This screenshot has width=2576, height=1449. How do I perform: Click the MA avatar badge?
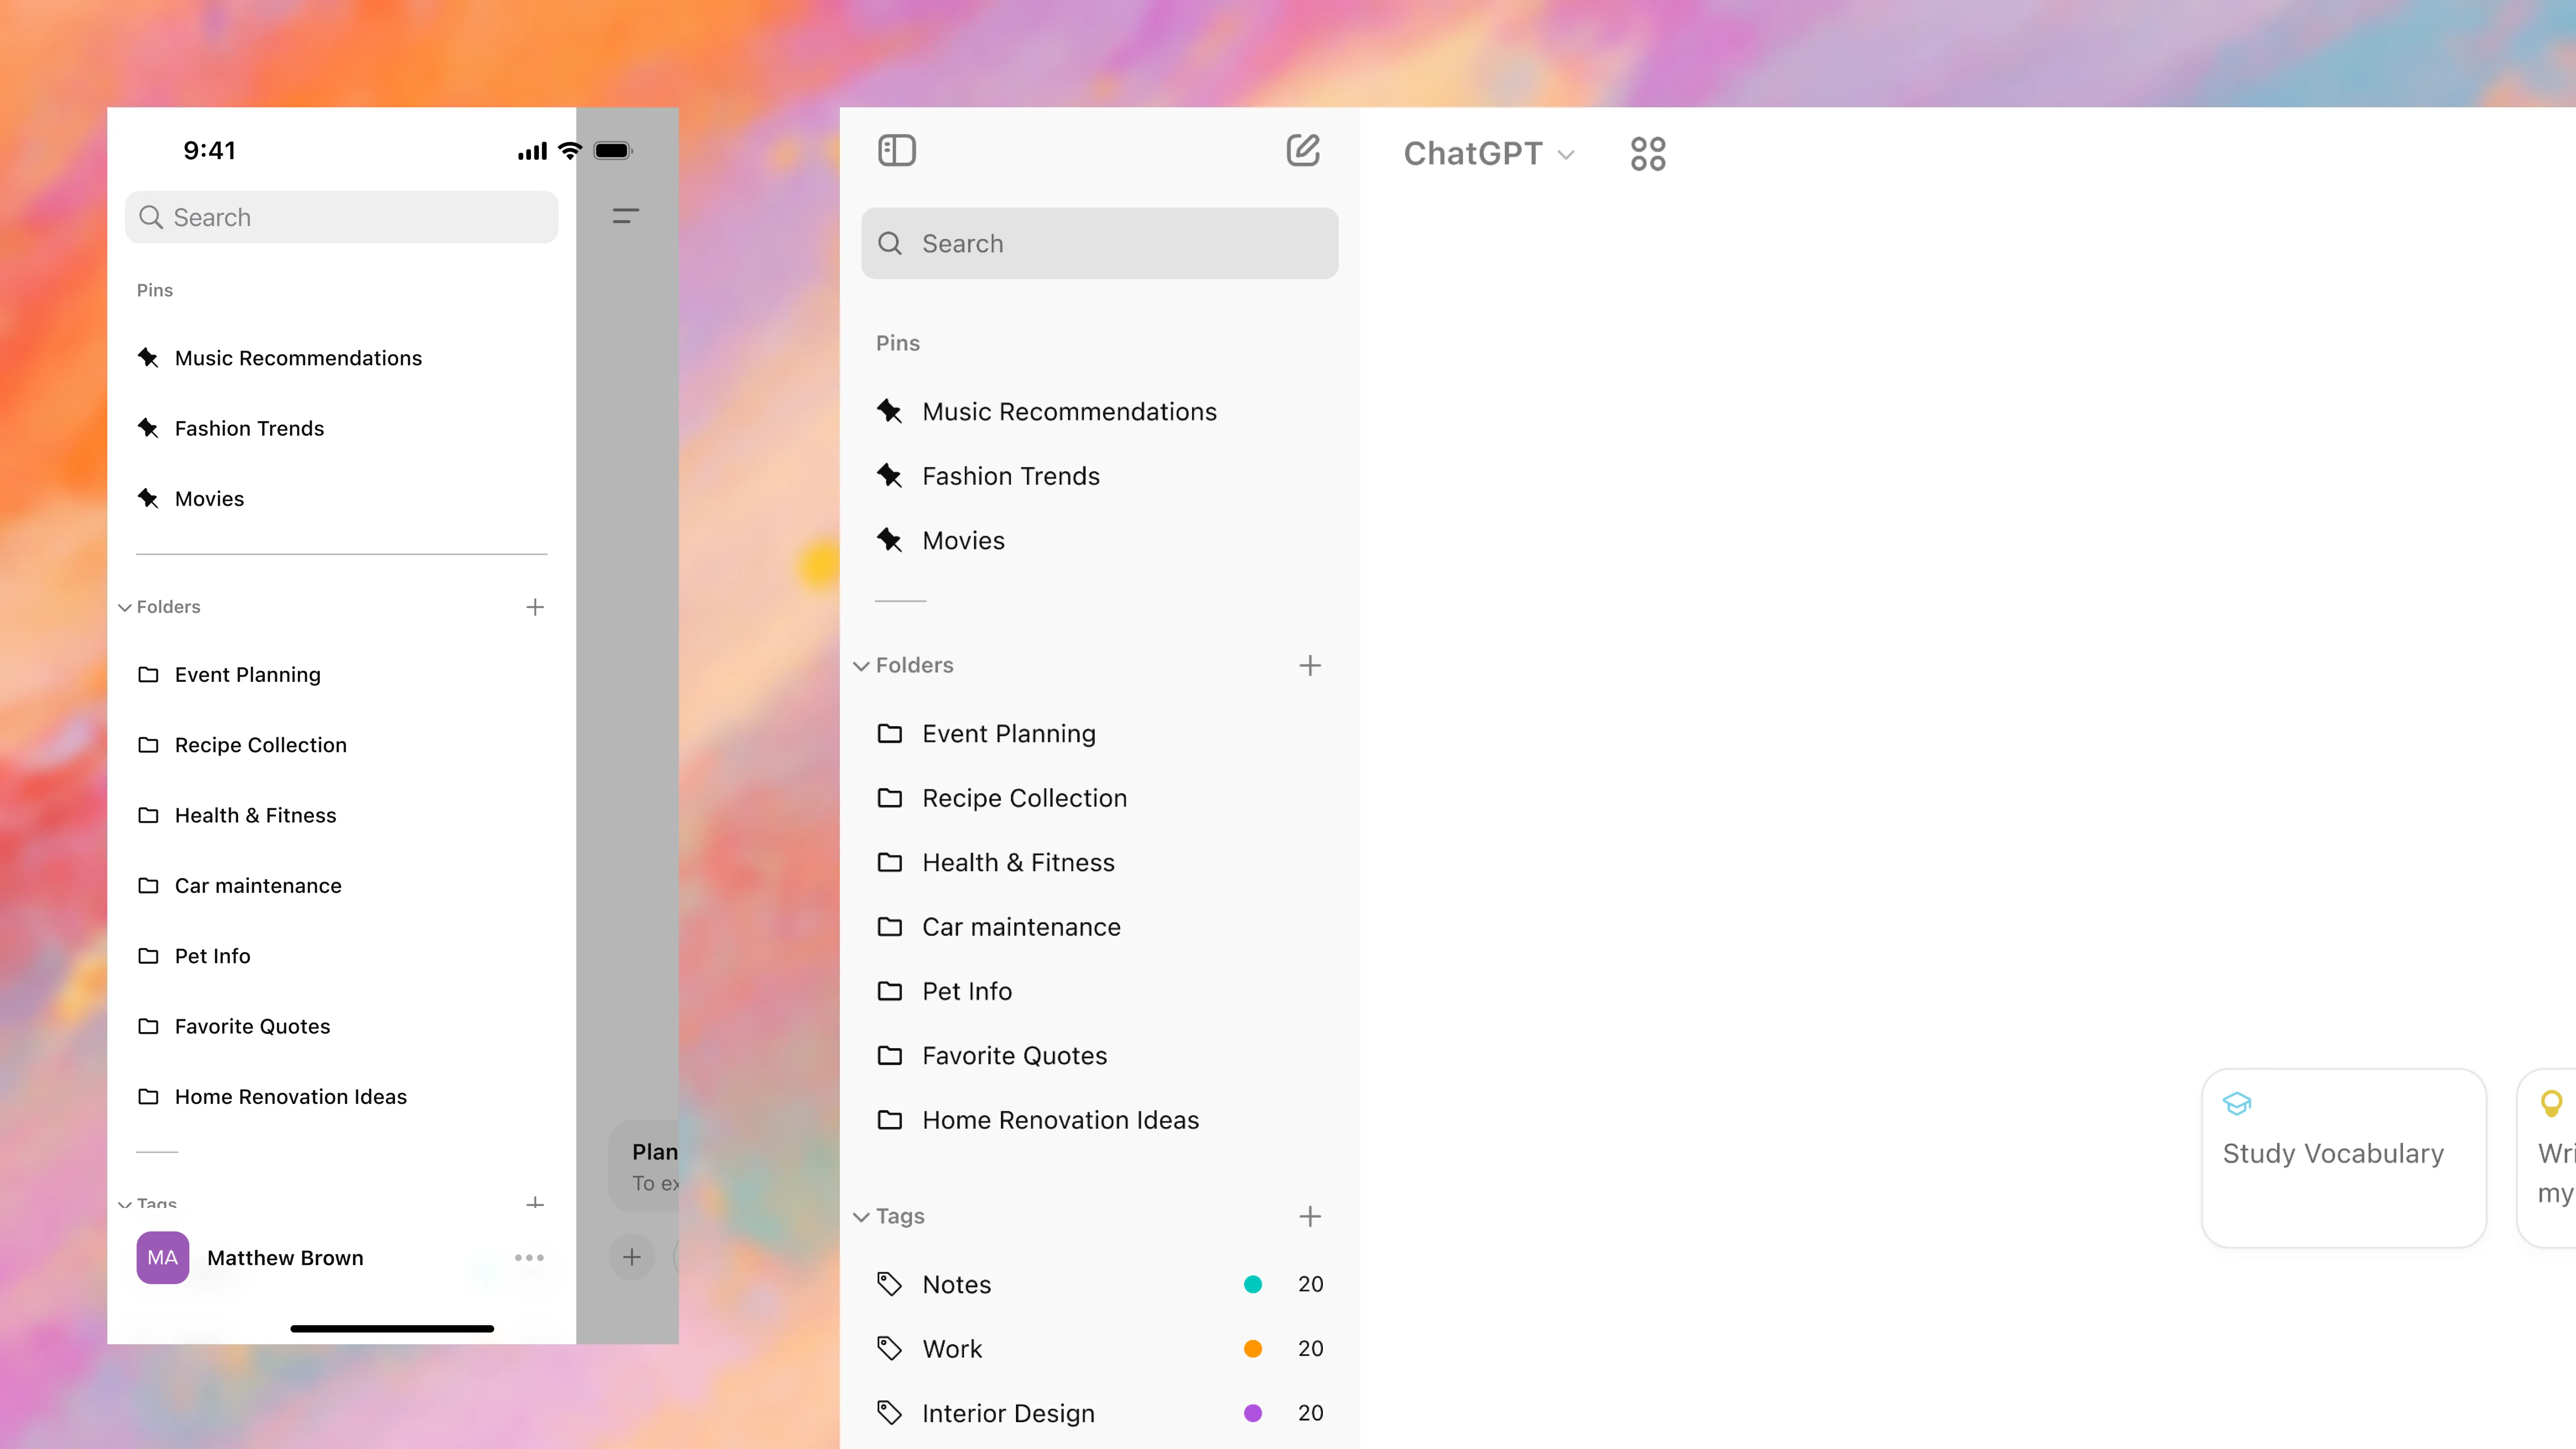click(x=163, y=1258)
